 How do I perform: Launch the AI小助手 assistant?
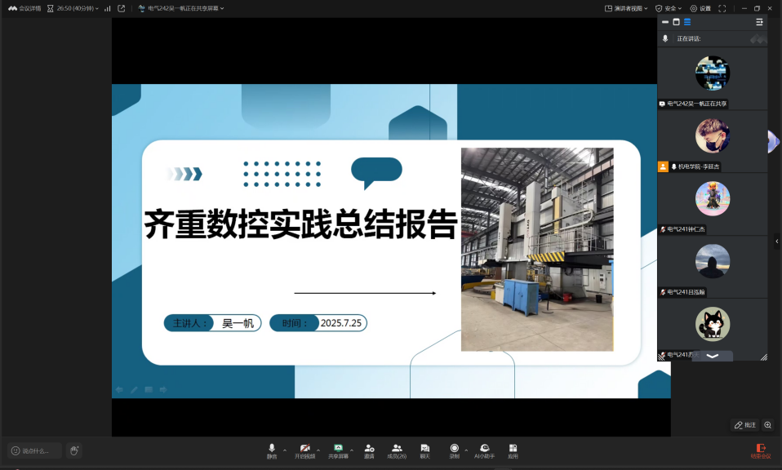tap(485, 450)
